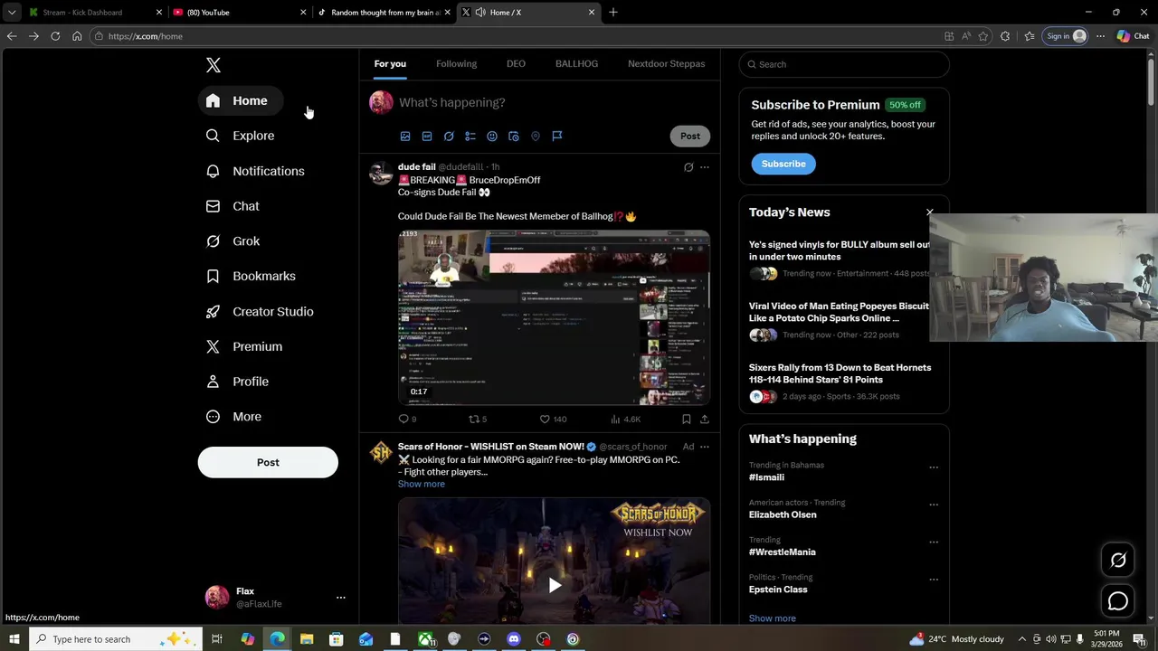The height and width of the screenshot is (651, 1158).
Task: Open File Explorer from the taskbar
Action: (307, 639)
